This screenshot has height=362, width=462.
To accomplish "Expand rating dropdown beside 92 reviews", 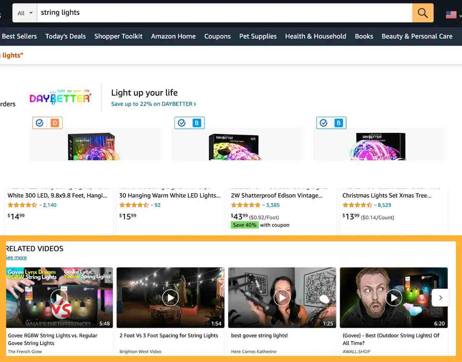I will [x=152, y=205].
